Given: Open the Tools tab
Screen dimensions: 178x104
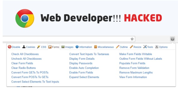Looking at the screenshot, I should pyautogui.click(x=148, y=47).
